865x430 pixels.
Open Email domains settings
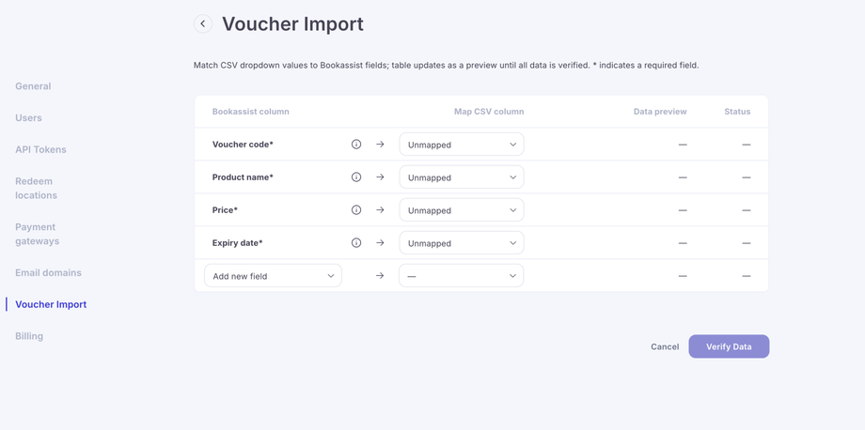click(48, 273)
